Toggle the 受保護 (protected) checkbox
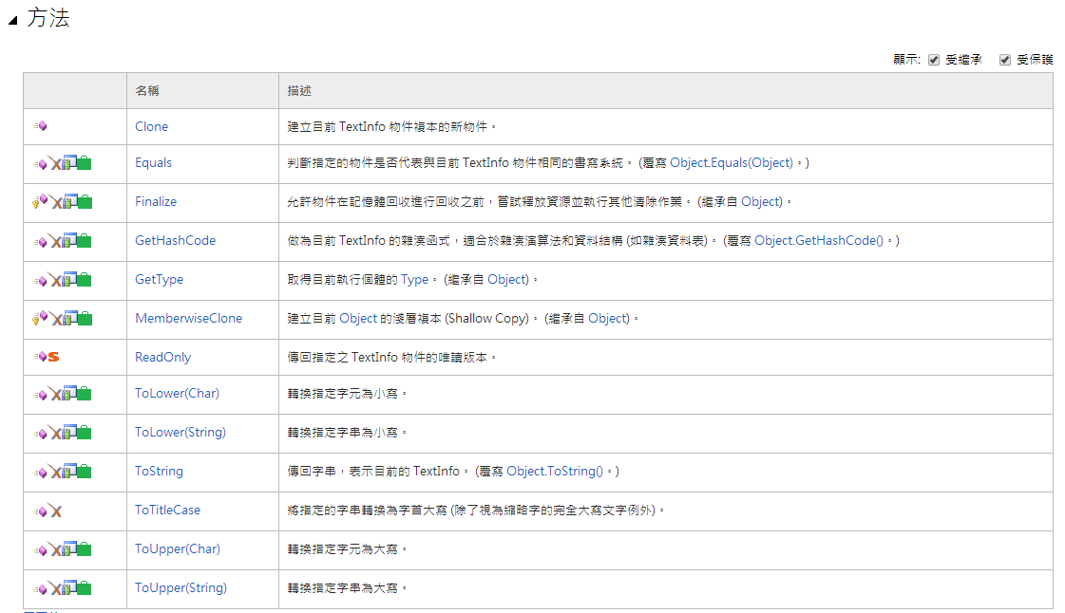 1004,60
